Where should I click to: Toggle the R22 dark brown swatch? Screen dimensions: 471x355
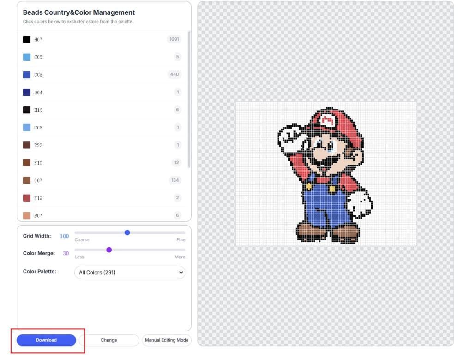tap(27, 145)
